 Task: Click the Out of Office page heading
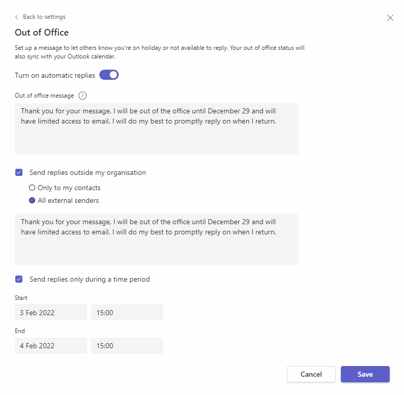(42, 33)
